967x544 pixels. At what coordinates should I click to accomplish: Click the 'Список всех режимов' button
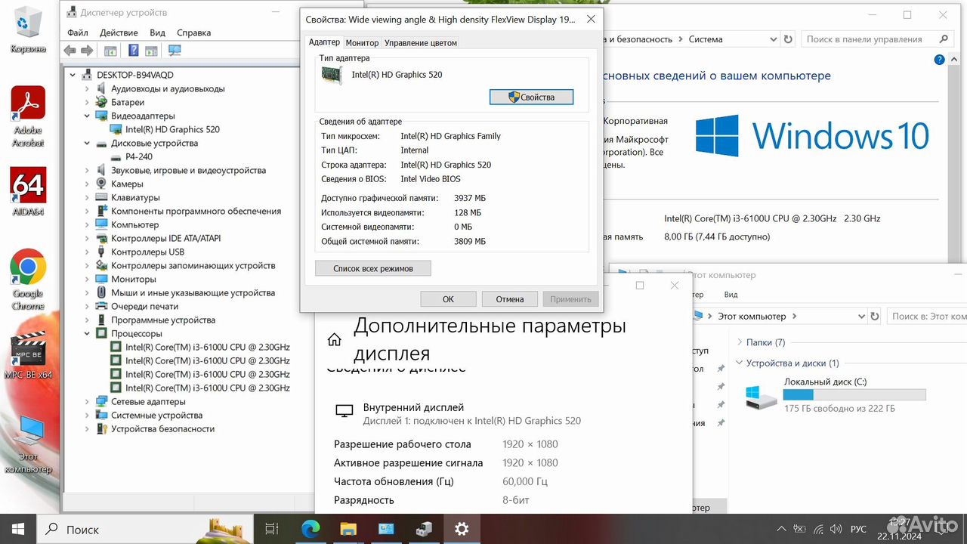pos(373,268)
